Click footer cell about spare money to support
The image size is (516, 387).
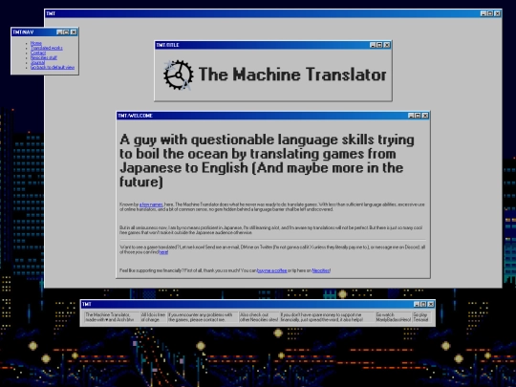[x=327, y=317]
